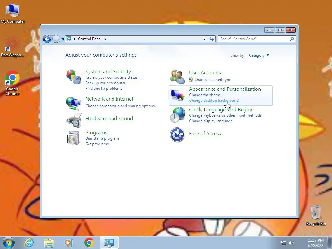The image size is (332, 249).
Task: Open the volume speaker tray icon
Action: (x=291, y=243)
